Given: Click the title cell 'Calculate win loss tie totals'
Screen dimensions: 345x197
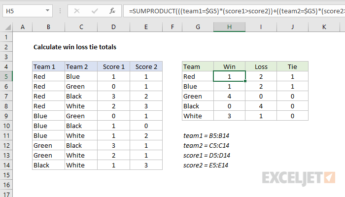Looking at the screenshot, I should (x=75, y=47).
